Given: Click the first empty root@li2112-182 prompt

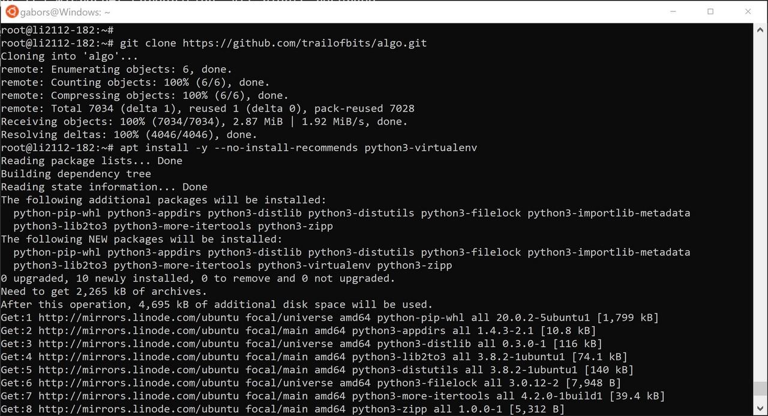Looking at the screenshot, I should click(57, 30).
